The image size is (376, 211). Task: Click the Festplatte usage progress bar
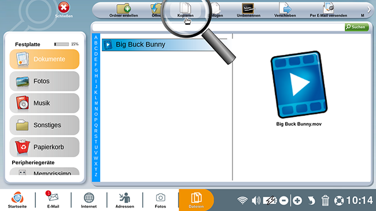[x=61, y=44]
